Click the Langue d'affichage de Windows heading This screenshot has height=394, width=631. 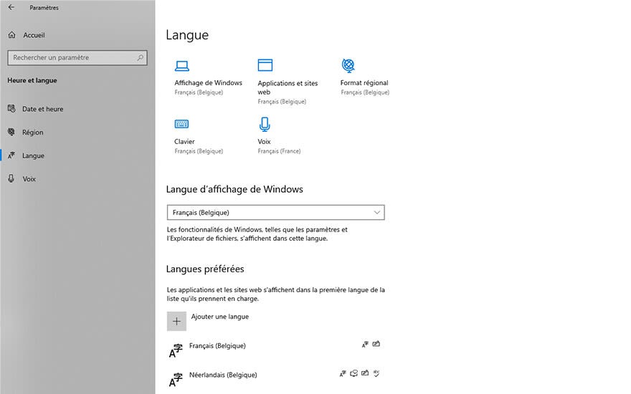(x=234, y=189)
